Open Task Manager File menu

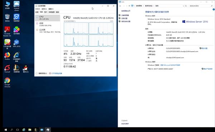37,9
